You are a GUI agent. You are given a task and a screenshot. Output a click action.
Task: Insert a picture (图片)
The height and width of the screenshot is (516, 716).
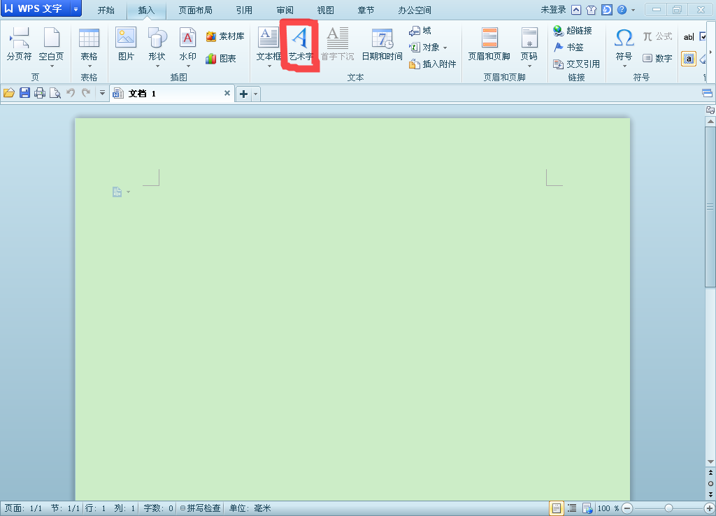(x=126, y=44)
